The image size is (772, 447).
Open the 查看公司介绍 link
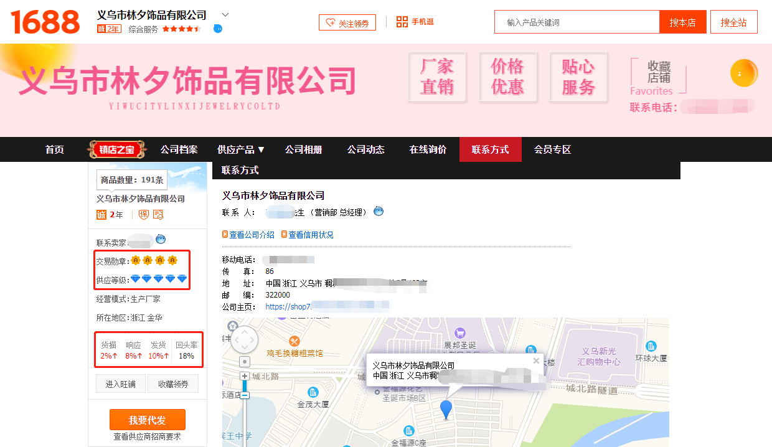tap(248, 235)
